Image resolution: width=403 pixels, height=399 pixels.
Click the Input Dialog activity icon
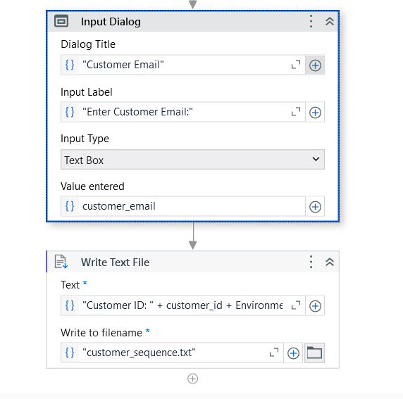[x=61, y=21]
